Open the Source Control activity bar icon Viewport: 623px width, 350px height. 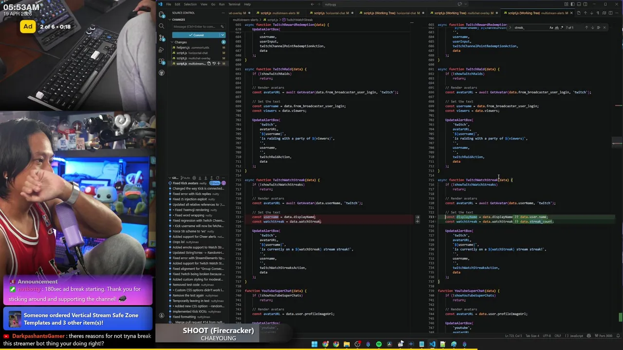(x=162, y=38)
